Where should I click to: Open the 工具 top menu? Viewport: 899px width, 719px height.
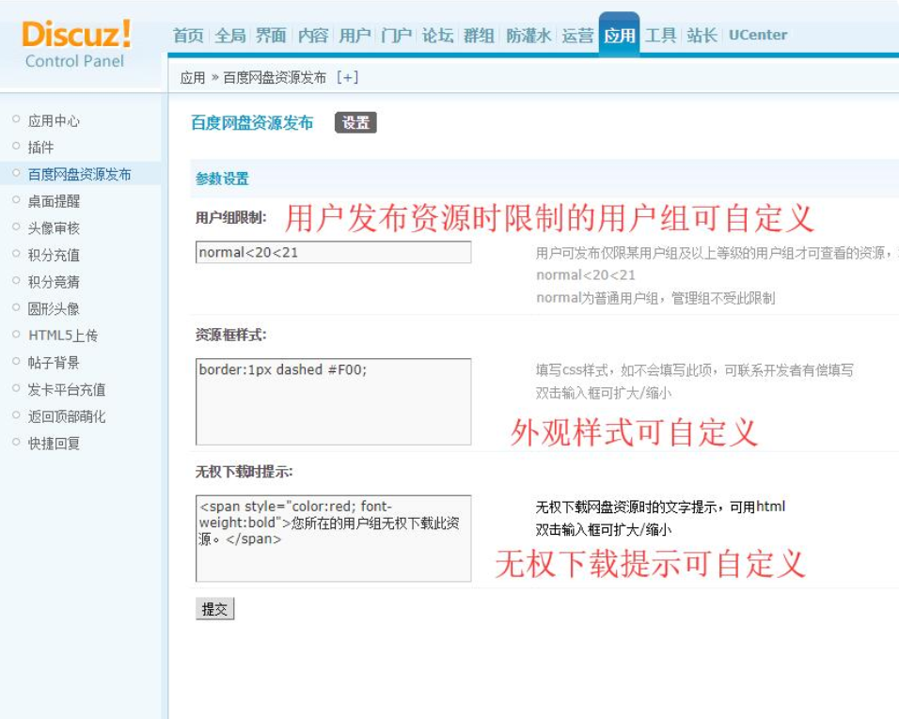point(661,36)
